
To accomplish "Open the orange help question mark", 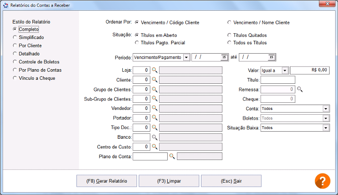I will (322, 181).
